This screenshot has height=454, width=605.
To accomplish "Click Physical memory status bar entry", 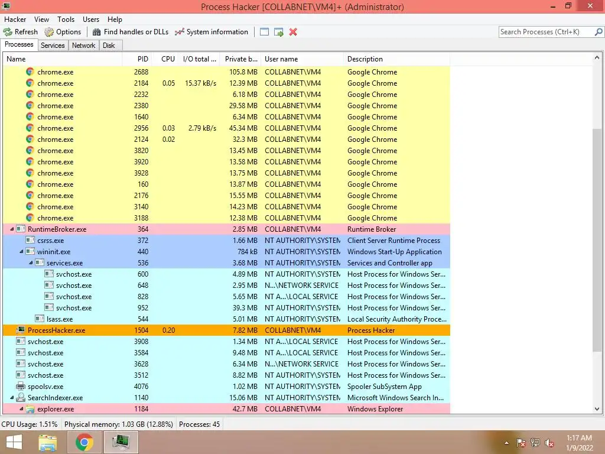I will point(118,424).
